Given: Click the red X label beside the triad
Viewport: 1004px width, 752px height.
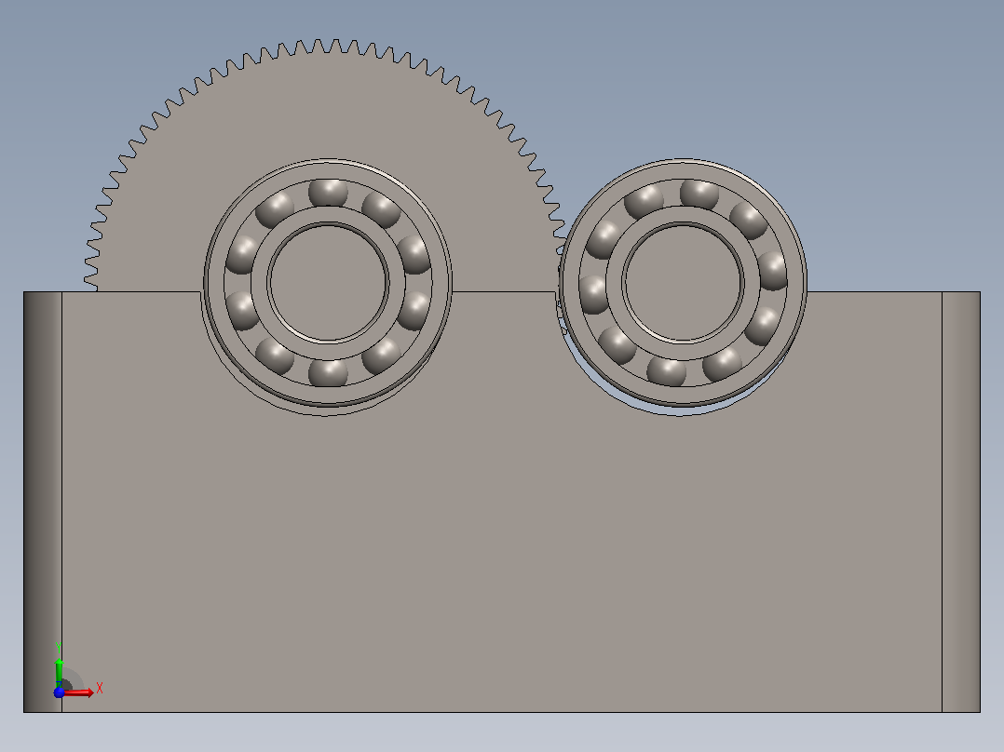Looking at the screenshot, I should (100, 689).
